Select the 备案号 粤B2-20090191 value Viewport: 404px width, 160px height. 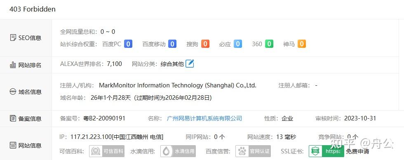104,118
